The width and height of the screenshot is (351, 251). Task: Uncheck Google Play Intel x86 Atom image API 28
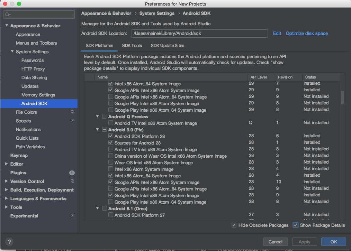click(110, 195)
